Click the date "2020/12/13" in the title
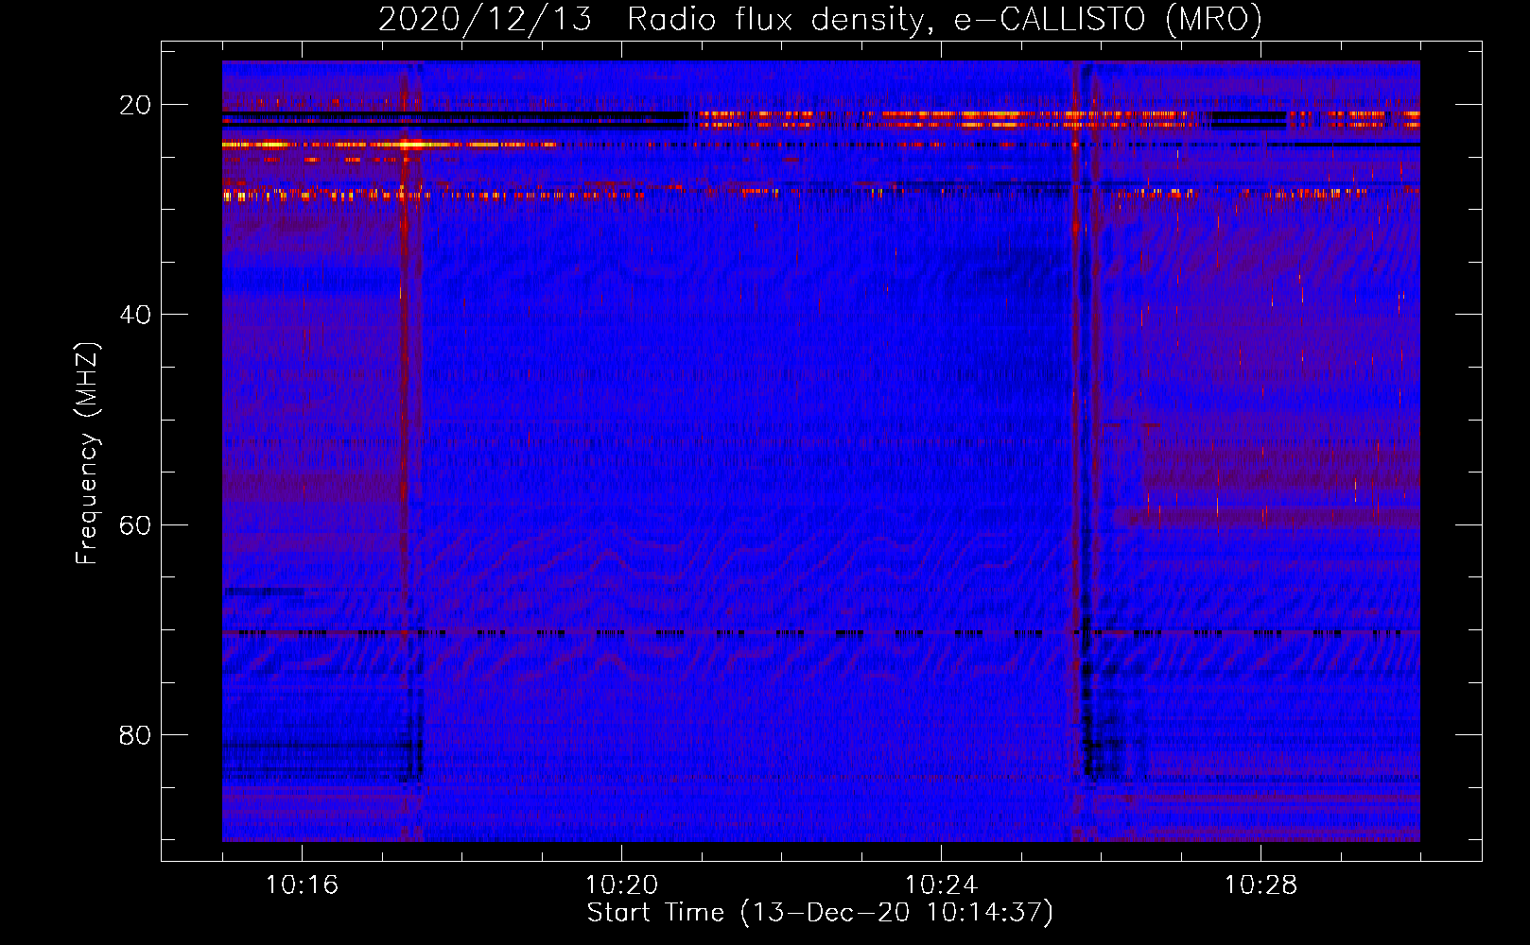This screenshot has height=945, width=1530. pos(485,19)
